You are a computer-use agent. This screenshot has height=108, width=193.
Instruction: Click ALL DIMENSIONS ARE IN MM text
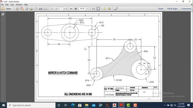pyautogui.click(x=78, y=94)
